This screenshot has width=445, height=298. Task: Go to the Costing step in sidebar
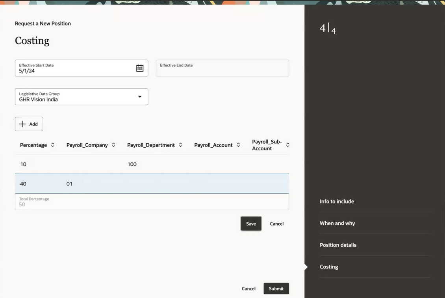pos(329,267)
